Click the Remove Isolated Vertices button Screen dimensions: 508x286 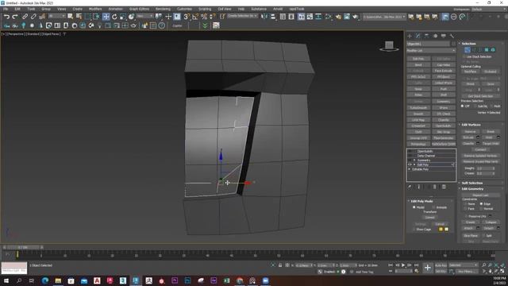click(480, 156)
